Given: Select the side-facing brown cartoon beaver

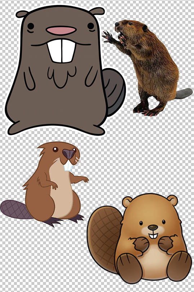Looking at the screenshot, I should (45, 184).
